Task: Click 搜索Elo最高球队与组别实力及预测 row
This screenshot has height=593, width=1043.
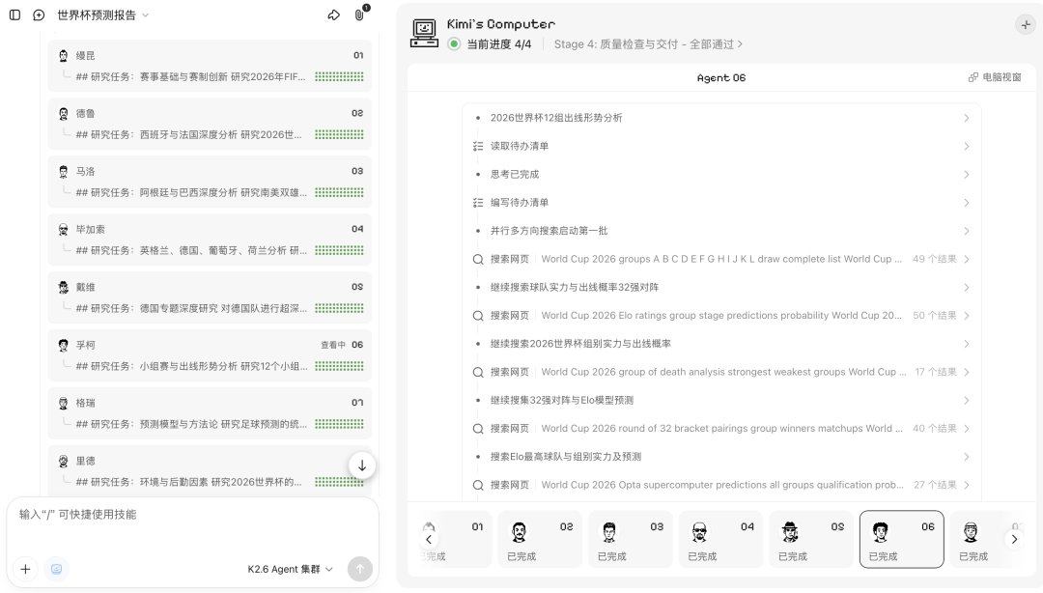Action: [x=721, y=457]
